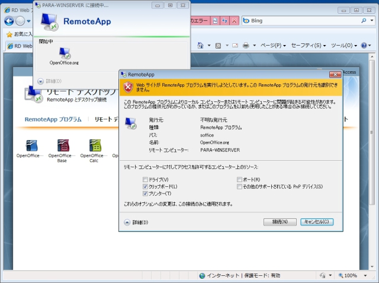379x283 pixels.
Task: Click inside the Bing search box
Action: coord(304,21)
